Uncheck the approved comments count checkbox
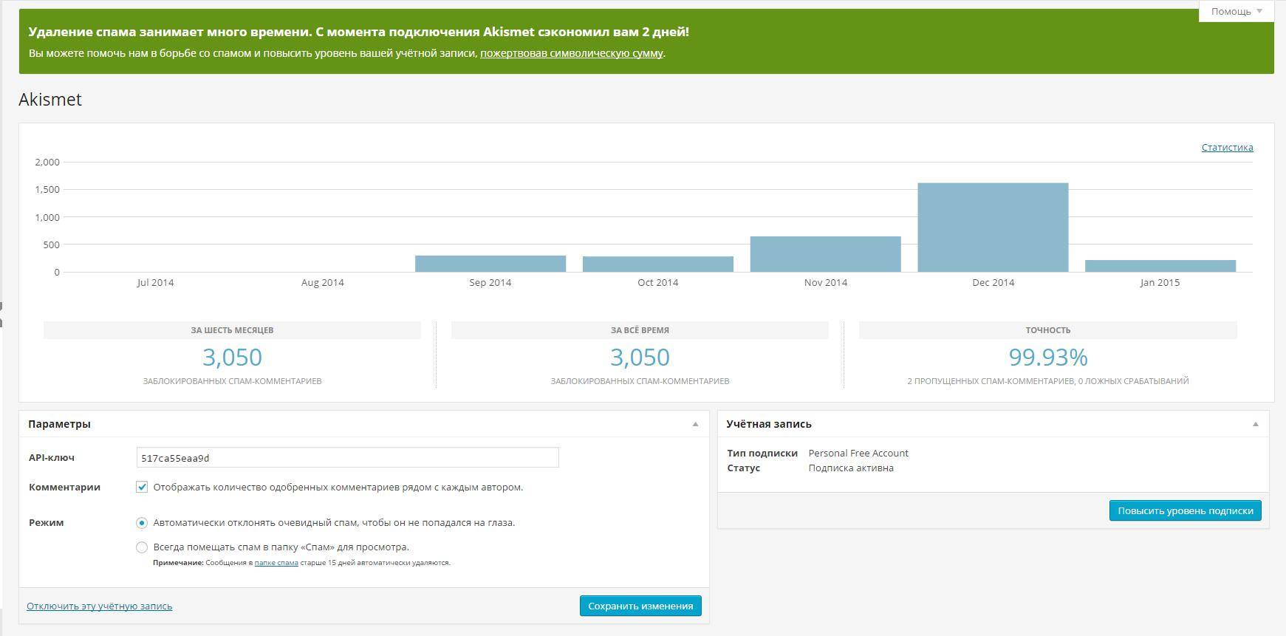The height and width of the screenshot is (636, 1286). click(142, 488)
